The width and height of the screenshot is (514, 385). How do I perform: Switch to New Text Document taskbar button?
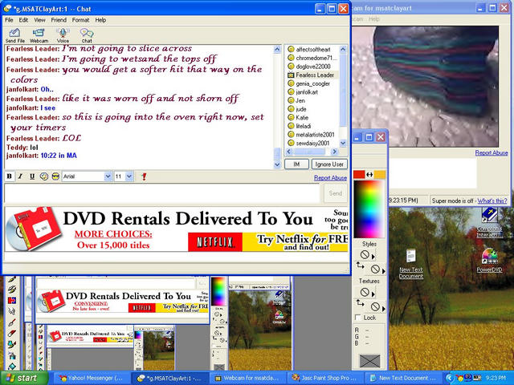point(404,378)
